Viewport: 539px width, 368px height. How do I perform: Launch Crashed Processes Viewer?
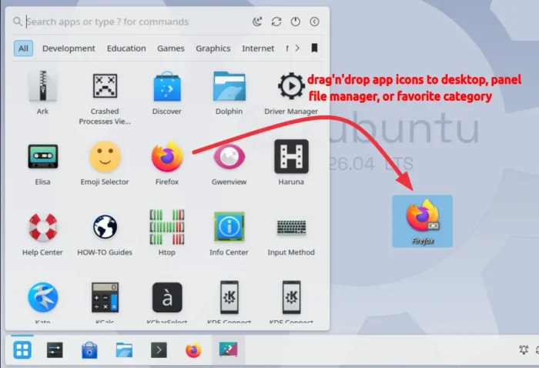(105, 98)
